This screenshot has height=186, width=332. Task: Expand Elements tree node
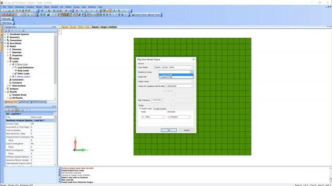[x=8, y=50]
